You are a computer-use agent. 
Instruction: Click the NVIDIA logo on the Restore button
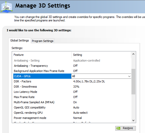pyautogui.click(x=118, y=128)
